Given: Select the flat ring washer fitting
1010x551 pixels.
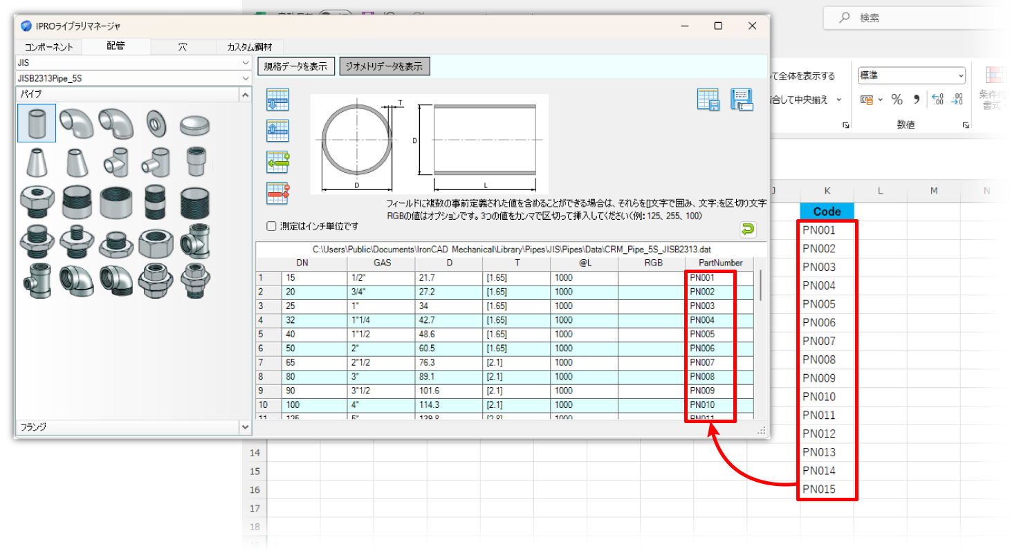Looking at the screenshot, I should click(156, 124).
